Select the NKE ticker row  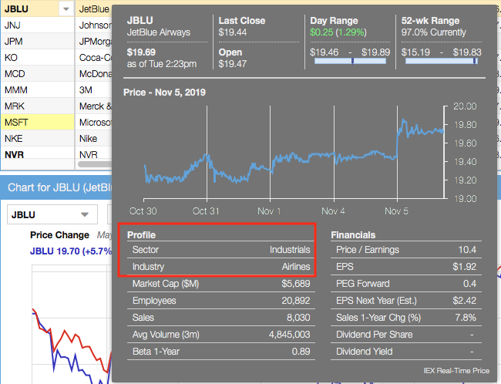(x=38, y=139)
